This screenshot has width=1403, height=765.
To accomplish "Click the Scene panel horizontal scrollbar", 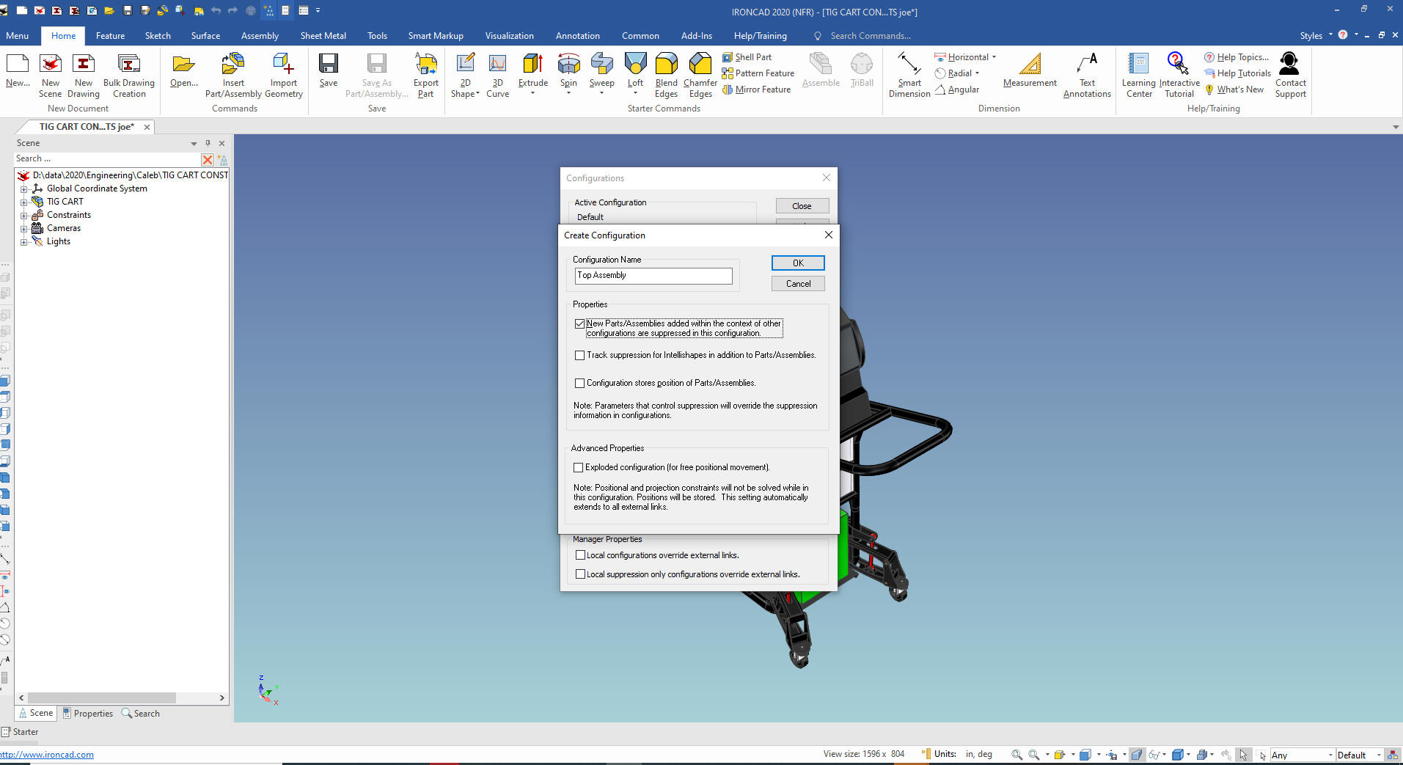I will 102,698.
